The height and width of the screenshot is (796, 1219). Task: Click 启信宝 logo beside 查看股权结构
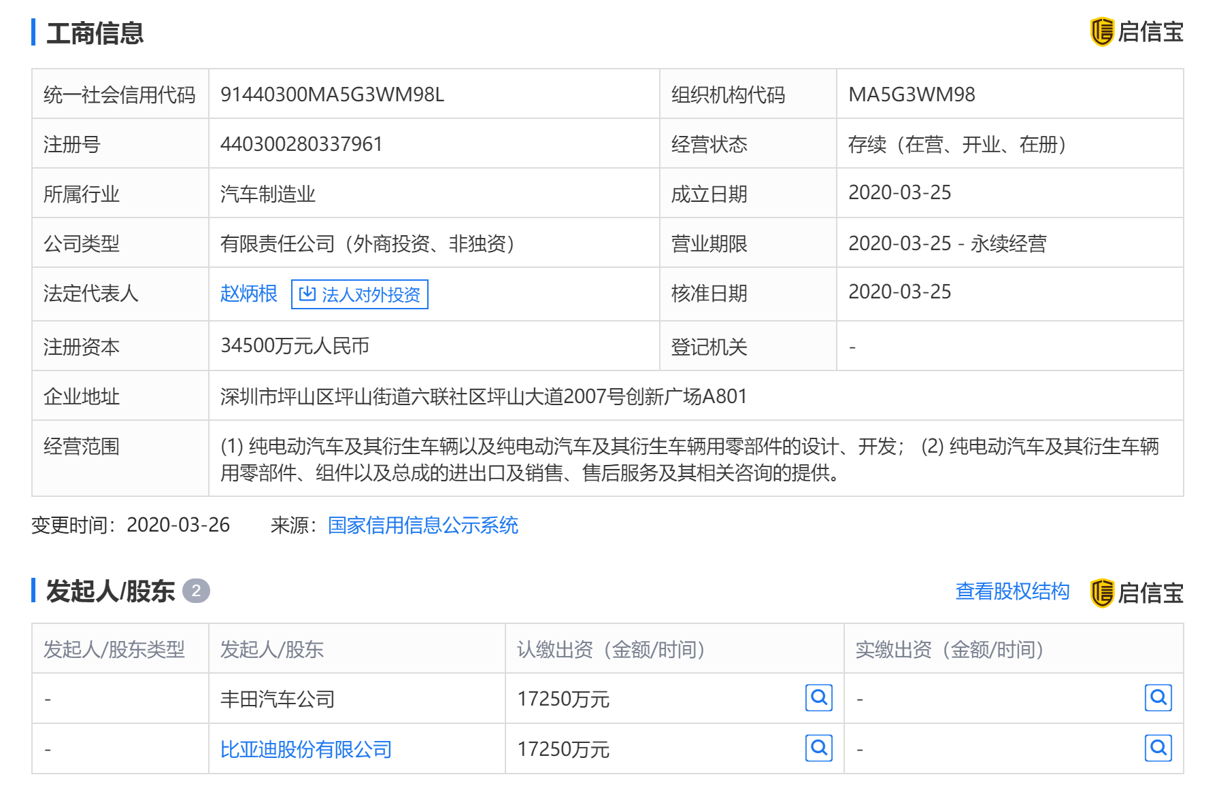point(1137,593)
